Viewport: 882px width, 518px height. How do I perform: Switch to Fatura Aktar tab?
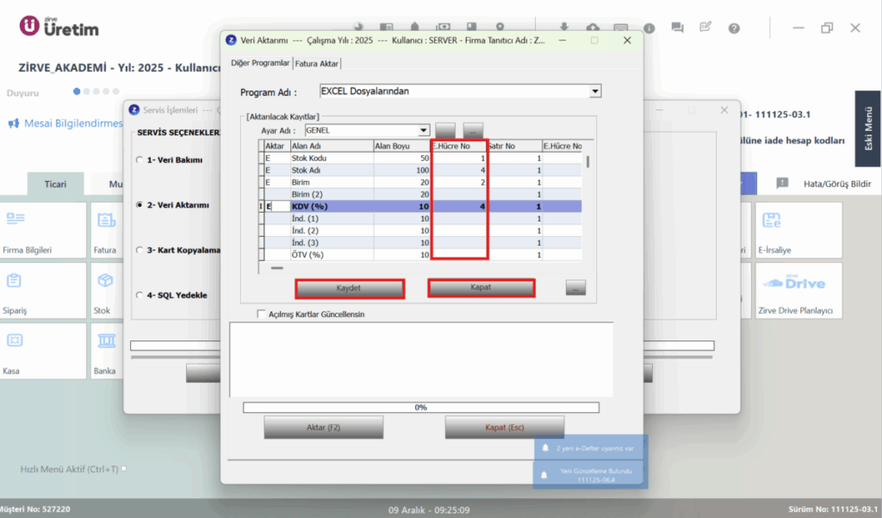pyautogui.click(x=317, y=64)
